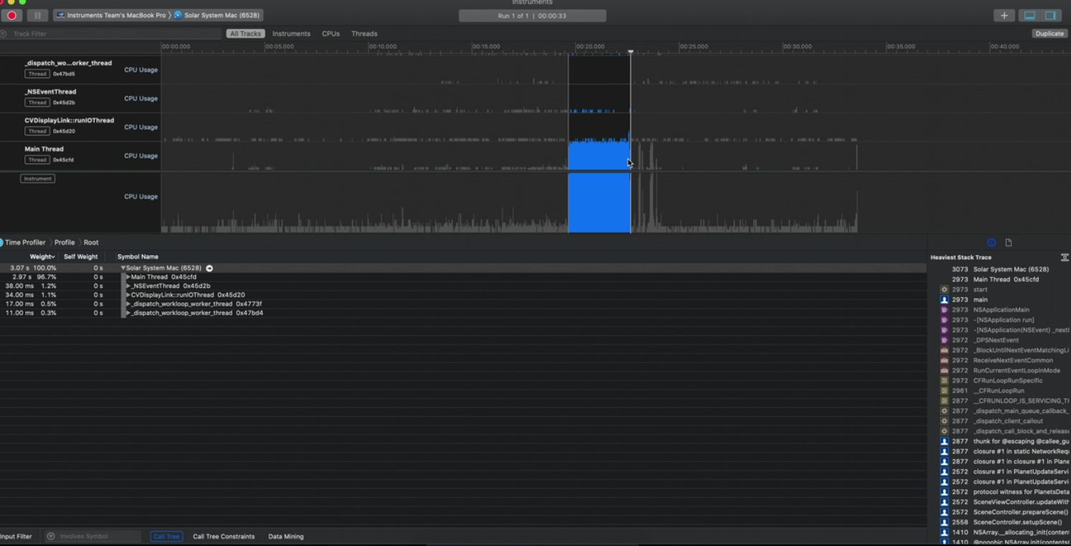The image size is (1071, 546).
Task: Click the Pause button in toolbar
Action: (37, 15)
